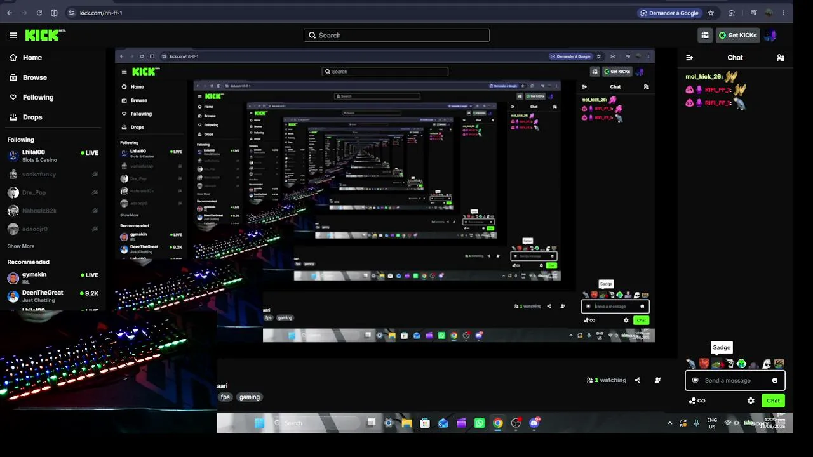Open the profile avatar in Kick header

(770, 36)
